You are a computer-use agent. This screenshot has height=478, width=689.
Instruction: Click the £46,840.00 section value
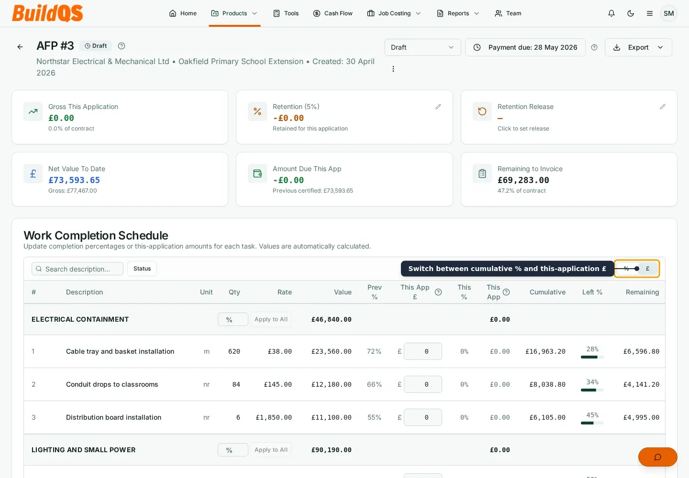[x=332, y=319]
